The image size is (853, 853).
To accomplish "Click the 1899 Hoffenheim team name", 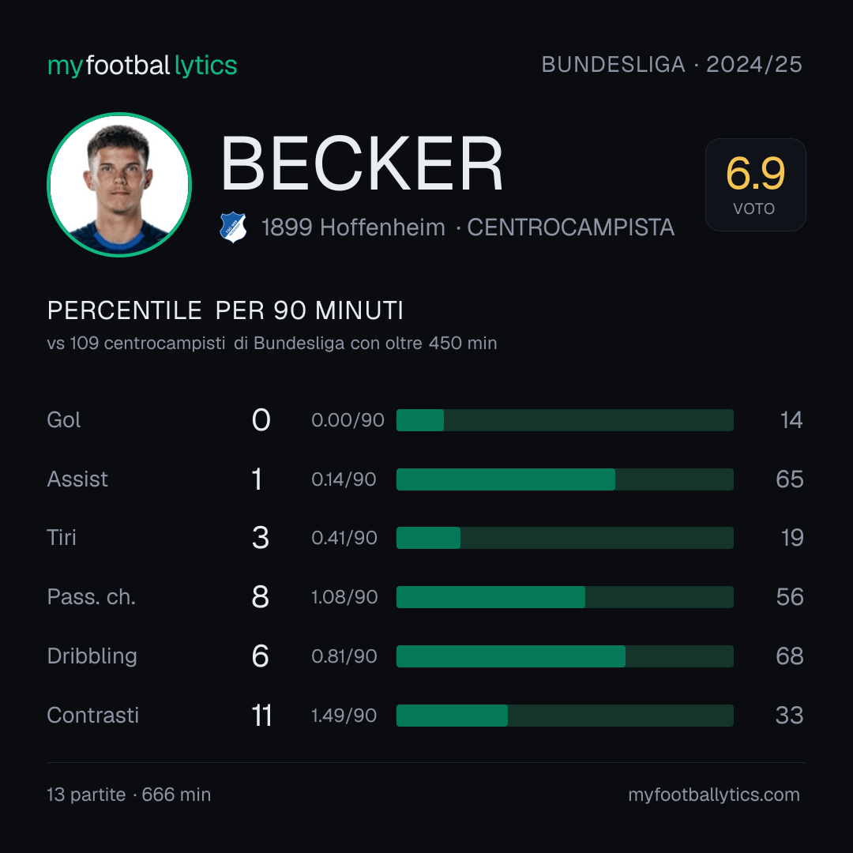I will [353, 227].
